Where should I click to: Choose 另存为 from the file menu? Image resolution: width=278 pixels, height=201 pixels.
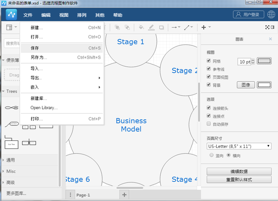click(62, 58)
